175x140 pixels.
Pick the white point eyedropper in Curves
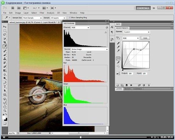(x=118, y=51)
